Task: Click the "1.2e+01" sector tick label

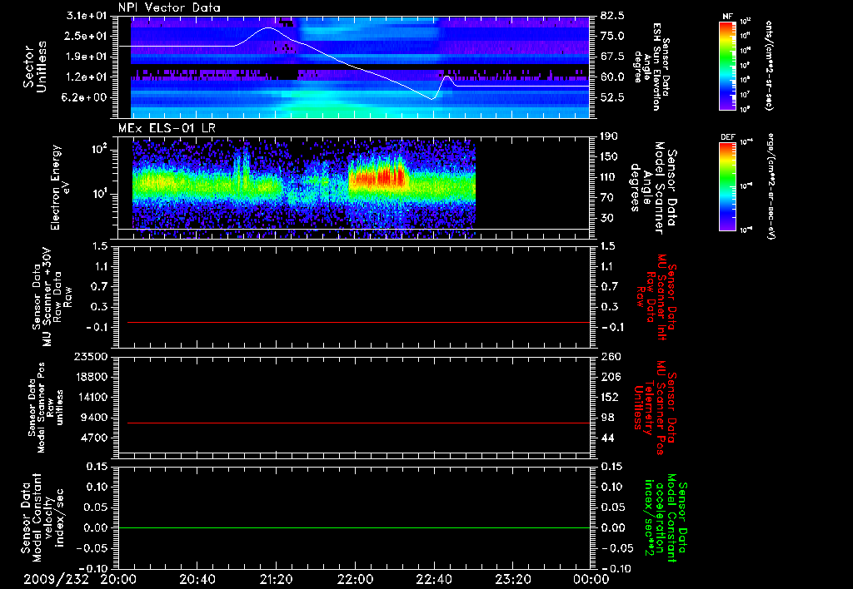Action: pyautogui.click(x=87, y=77)
